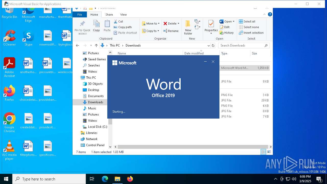
Task: Open the Windows Start menu
Action: point(6,179)
